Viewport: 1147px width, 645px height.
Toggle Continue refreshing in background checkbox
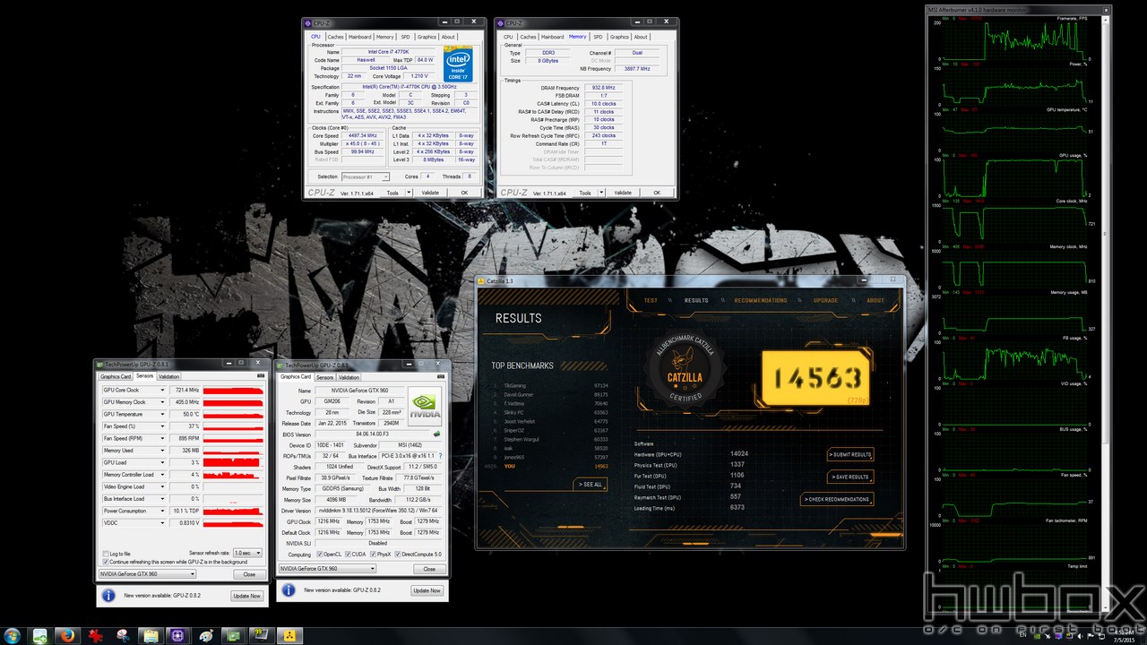point(106,562)
